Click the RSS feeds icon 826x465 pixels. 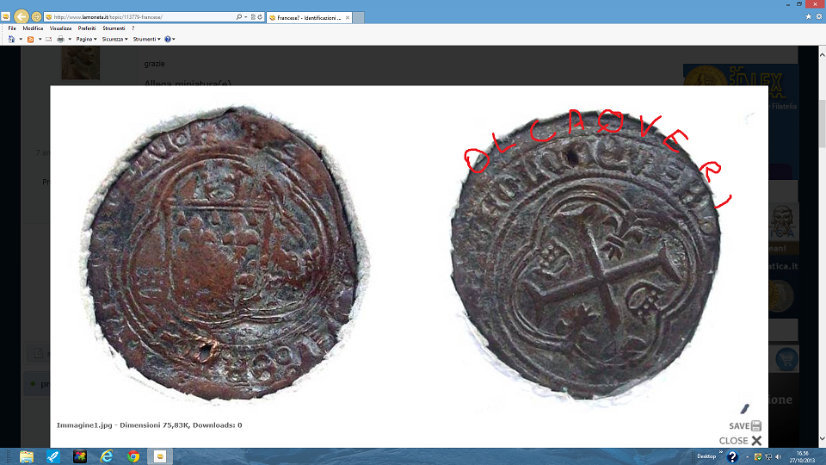(31, 39)
